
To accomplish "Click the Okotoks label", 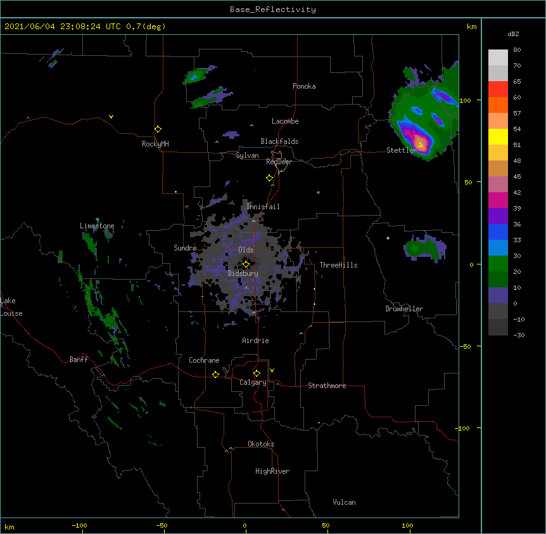I will point(261,444).
